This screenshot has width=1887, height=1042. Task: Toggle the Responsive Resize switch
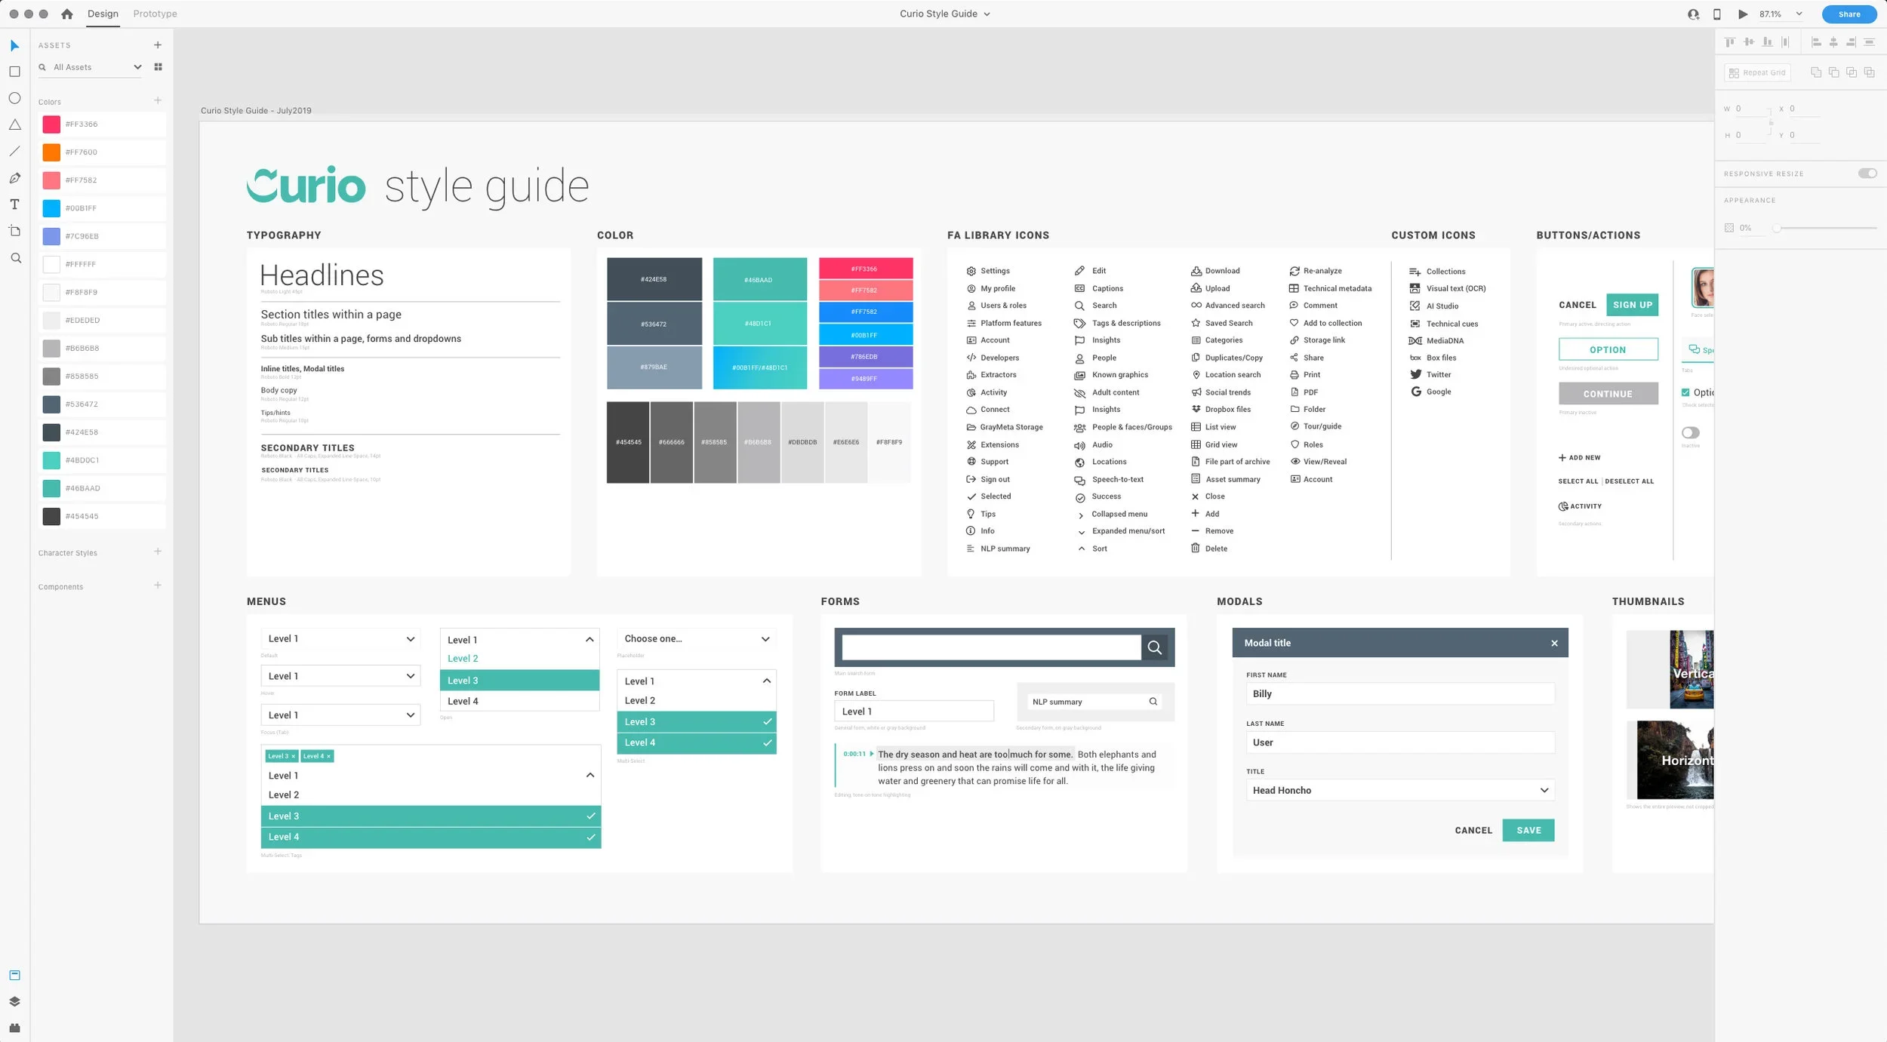[1867, 174]
